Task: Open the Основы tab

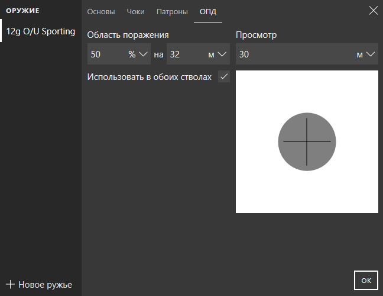Action: (101, 12)
